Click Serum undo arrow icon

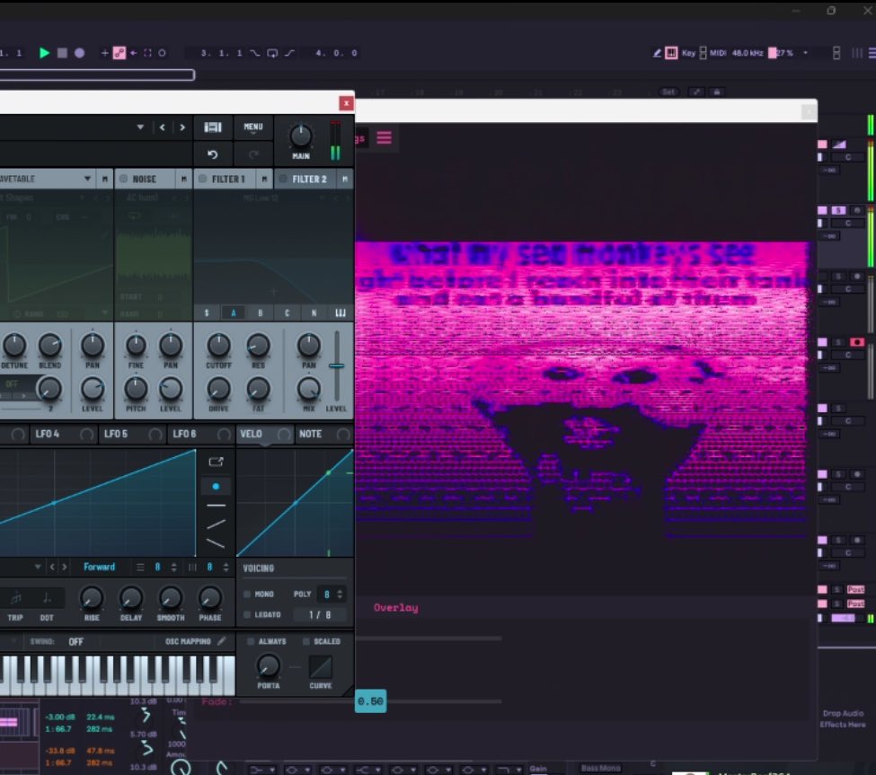(212, 154)
